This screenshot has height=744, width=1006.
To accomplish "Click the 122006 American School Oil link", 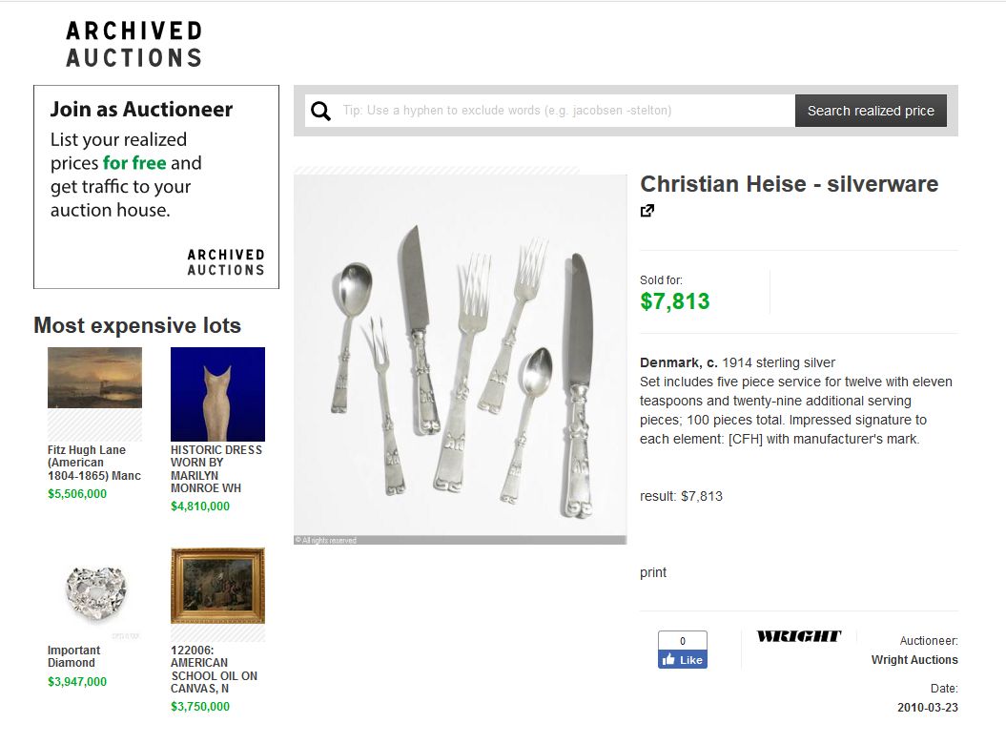I will point(215,670).
